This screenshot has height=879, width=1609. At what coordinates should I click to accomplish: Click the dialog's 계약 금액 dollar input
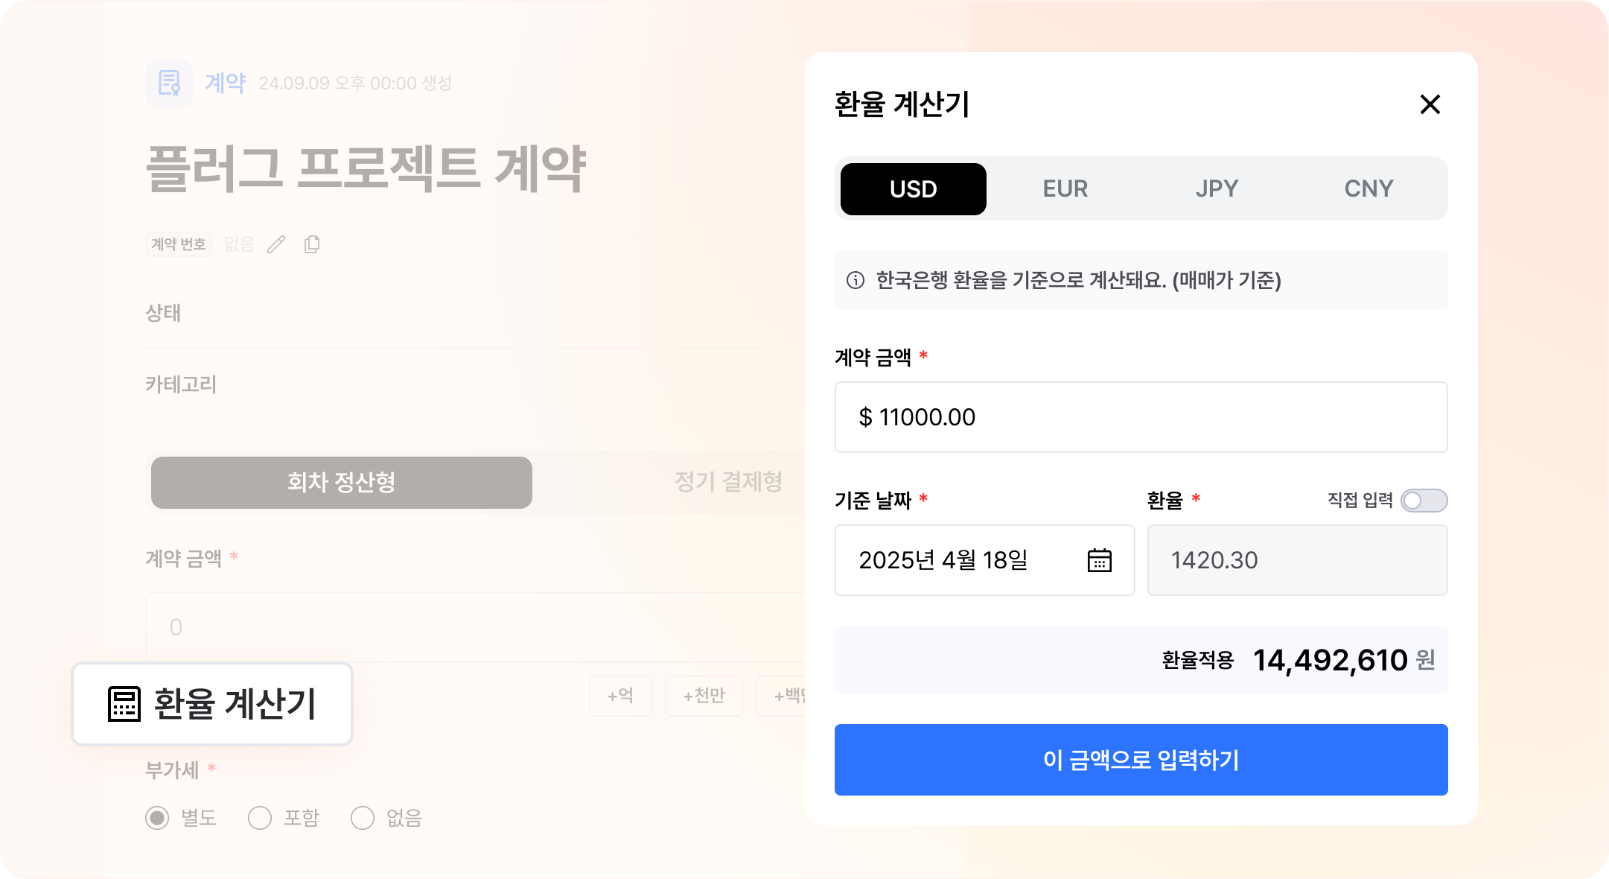tap(1141, 417)
